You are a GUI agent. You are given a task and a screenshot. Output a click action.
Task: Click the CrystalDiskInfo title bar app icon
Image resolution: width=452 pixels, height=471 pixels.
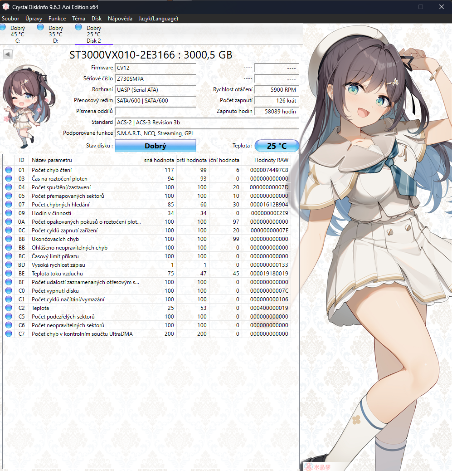click(x=6, y=7)
